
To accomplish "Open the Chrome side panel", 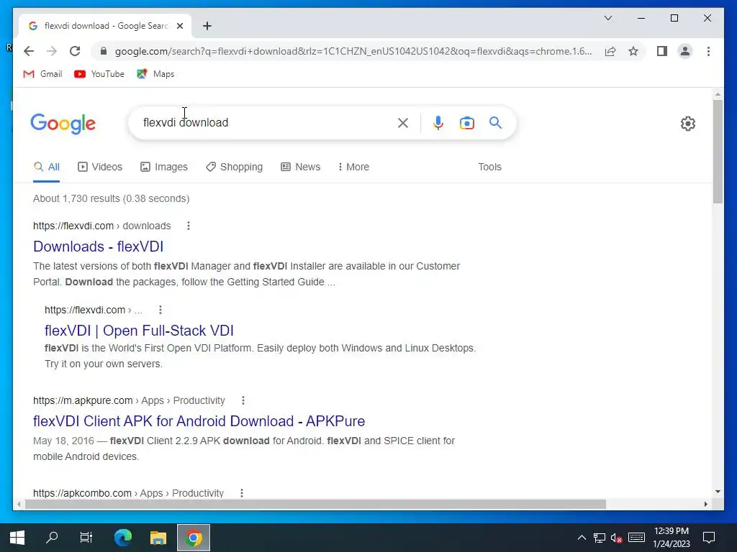I will pos(662,51).
